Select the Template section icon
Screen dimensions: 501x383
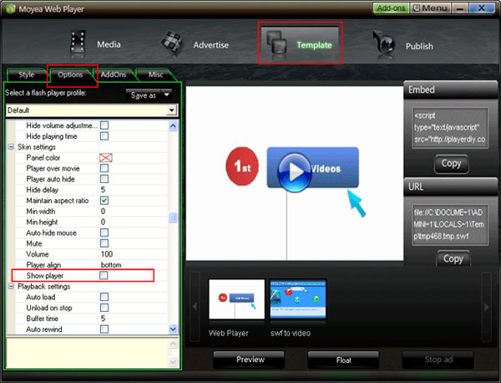[276, 43]
